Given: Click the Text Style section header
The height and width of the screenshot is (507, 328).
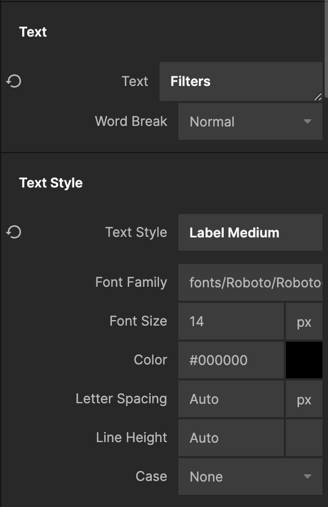Looking at the screenshot, I should click(51, 183).
